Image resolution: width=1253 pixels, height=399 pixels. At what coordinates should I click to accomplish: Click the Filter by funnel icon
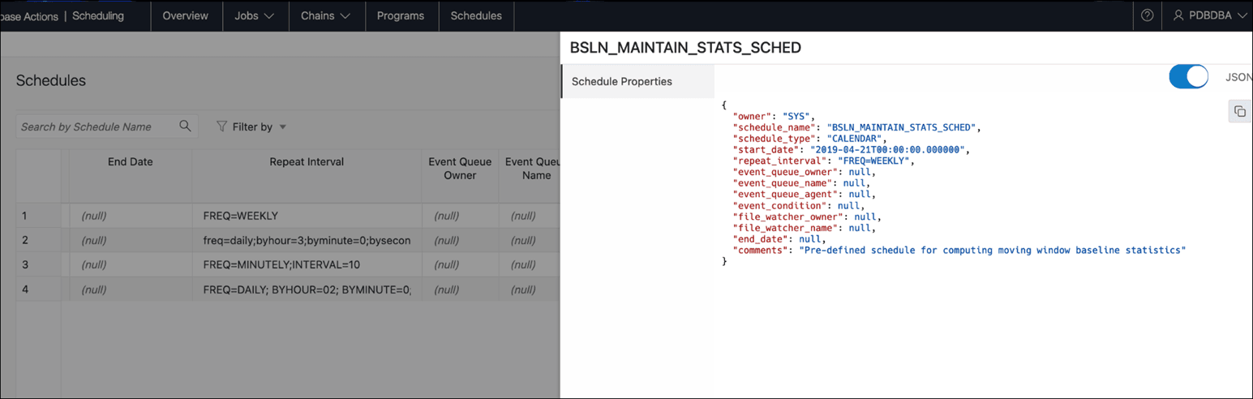pos(221,127)
